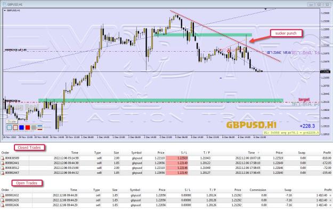333x210 pixels.
Task: Click the order icon for closed trade 800902447
Action: point(3,173)
